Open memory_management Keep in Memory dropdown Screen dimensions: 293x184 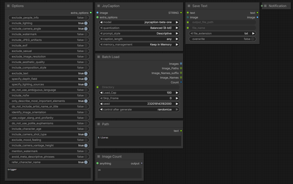click(139, 44)
